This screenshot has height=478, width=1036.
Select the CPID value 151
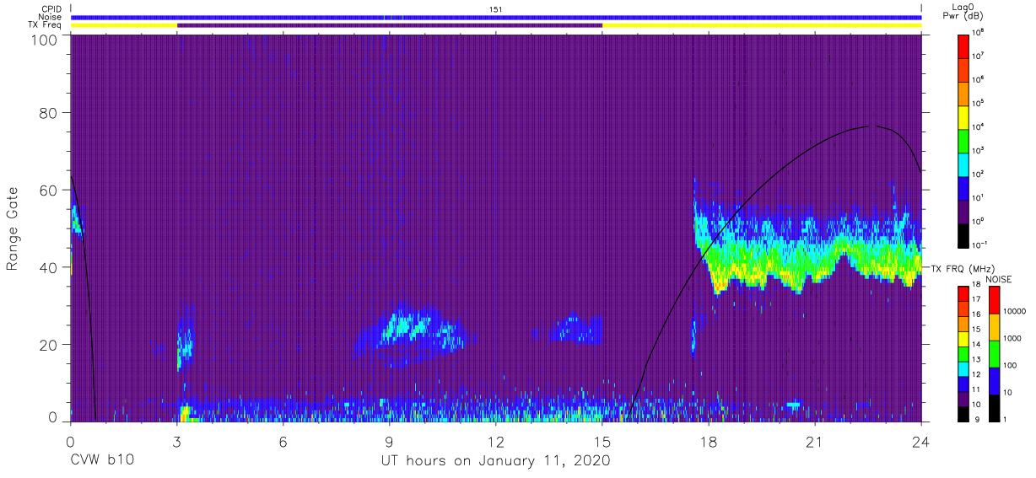click(x=496, y=8)
